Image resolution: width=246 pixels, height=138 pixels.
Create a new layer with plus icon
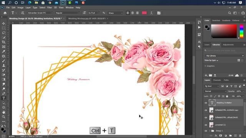coord(235,136)
